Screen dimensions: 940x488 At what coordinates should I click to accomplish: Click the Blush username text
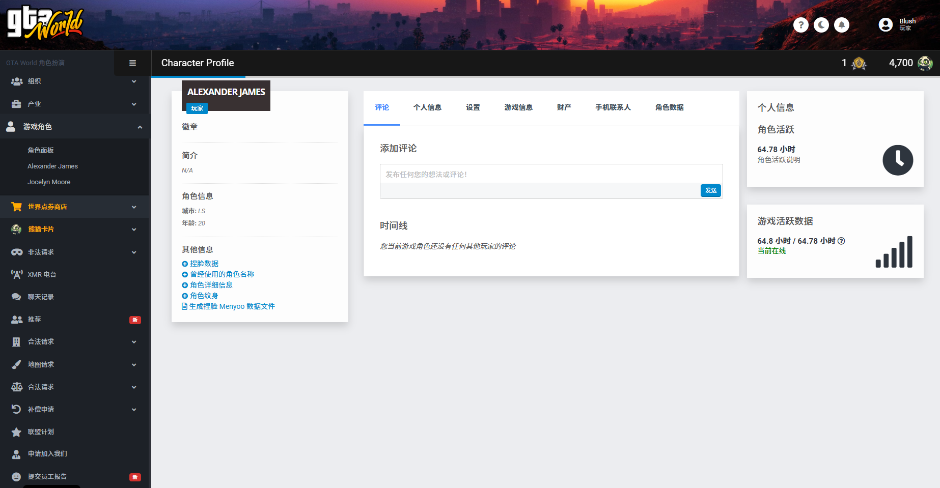click(x=907, y=21)
